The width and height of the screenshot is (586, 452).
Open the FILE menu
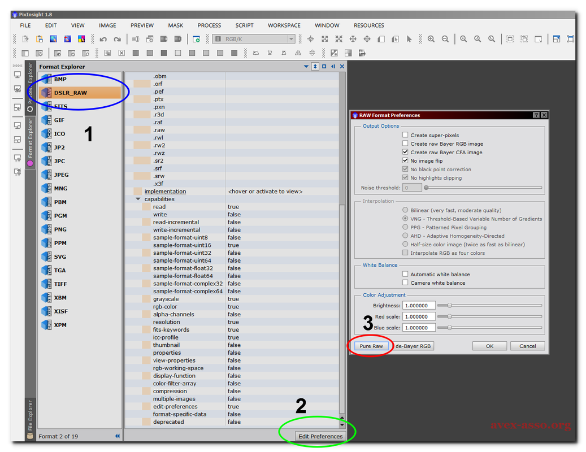click(x=25, y=25)
